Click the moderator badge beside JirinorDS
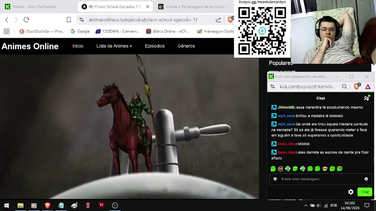Screen dimensions: 376x211 tap(274, 107)
